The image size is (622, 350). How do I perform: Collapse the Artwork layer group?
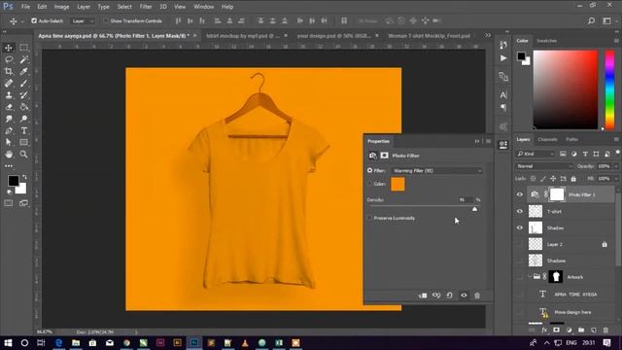(530, 276)
